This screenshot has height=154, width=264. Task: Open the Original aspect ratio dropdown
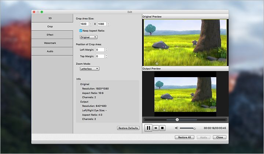pos(89,37)
